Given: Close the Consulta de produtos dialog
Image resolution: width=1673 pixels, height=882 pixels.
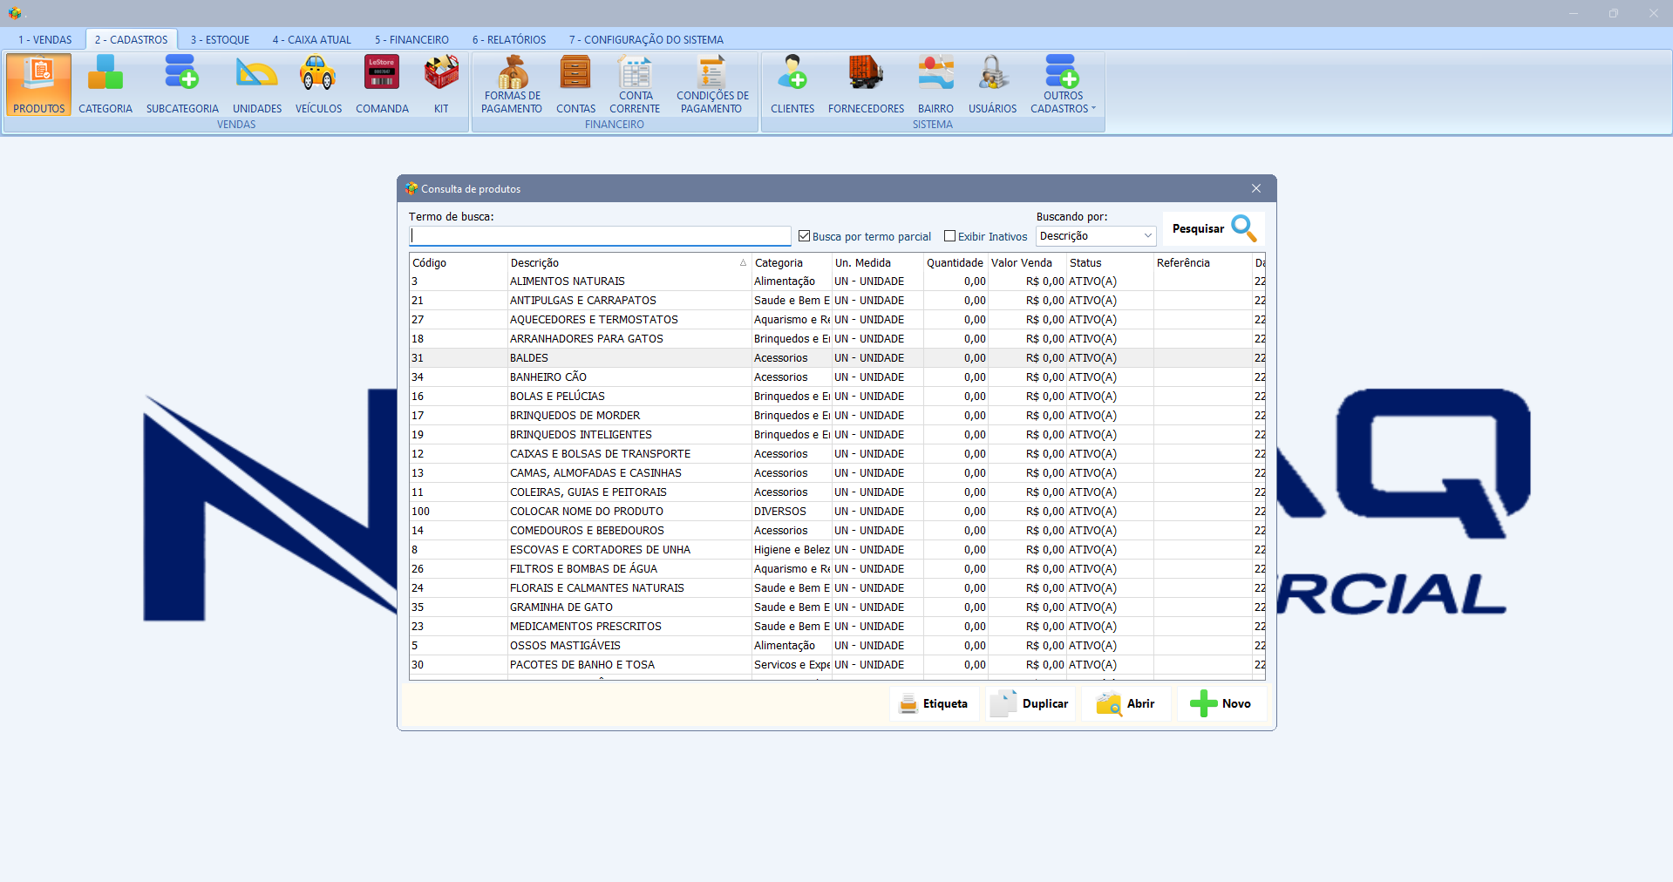Looking at the screenshot, I should click(x=1256, y=188).
